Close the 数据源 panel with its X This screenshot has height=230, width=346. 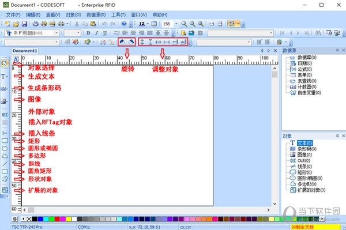pyautogui.click(x=343, y=50)
